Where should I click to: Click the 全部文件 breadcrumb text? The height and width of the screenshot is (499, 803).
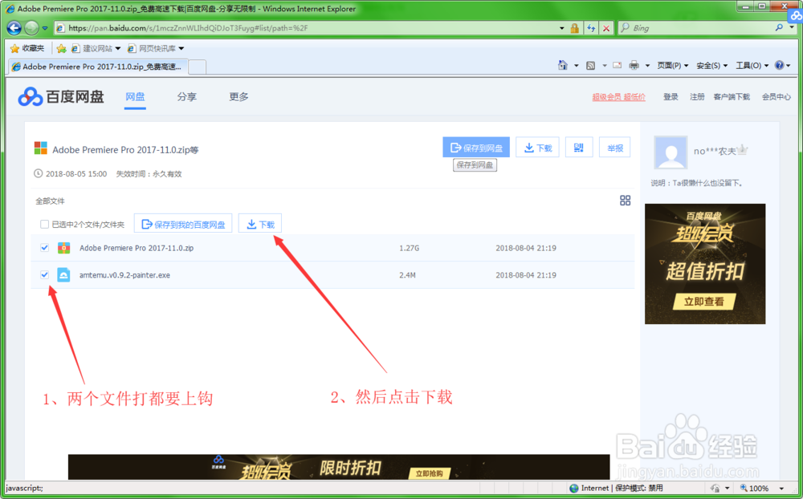pyautogui.click(x=50, y=201)
